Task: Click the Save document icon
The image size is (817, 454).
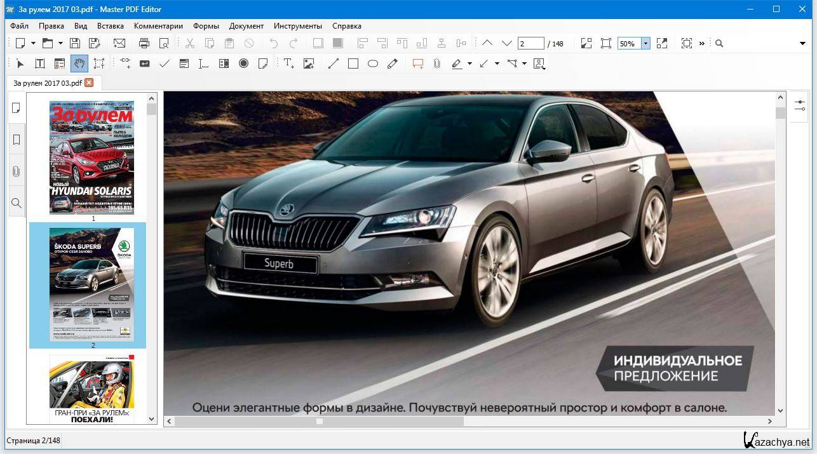Action: (x=75, y=43)
